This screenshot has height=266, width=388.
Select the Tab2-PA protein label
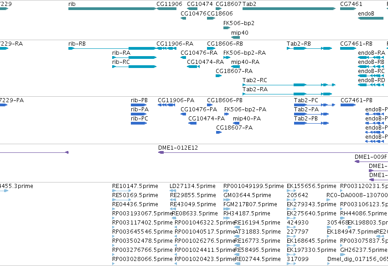tap(306, 110)
